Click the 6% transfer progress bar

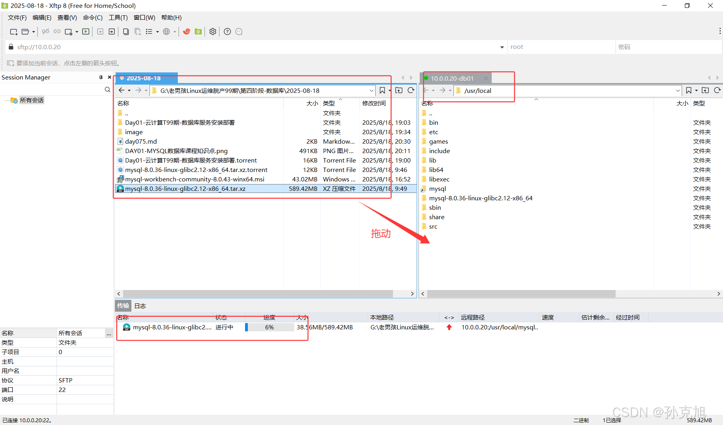(x=269, y=327)
